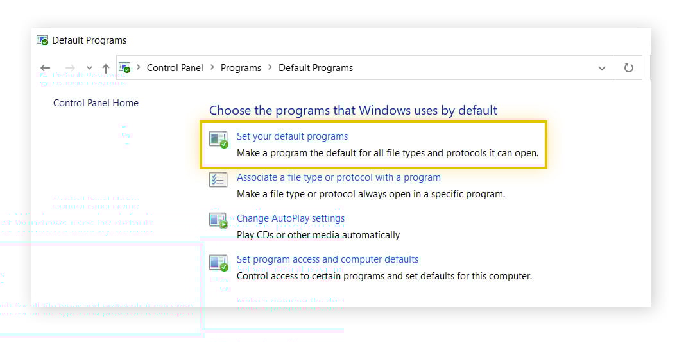Click the Associate a file type icon
Viewport: 686px width, 342px height.
219,180
